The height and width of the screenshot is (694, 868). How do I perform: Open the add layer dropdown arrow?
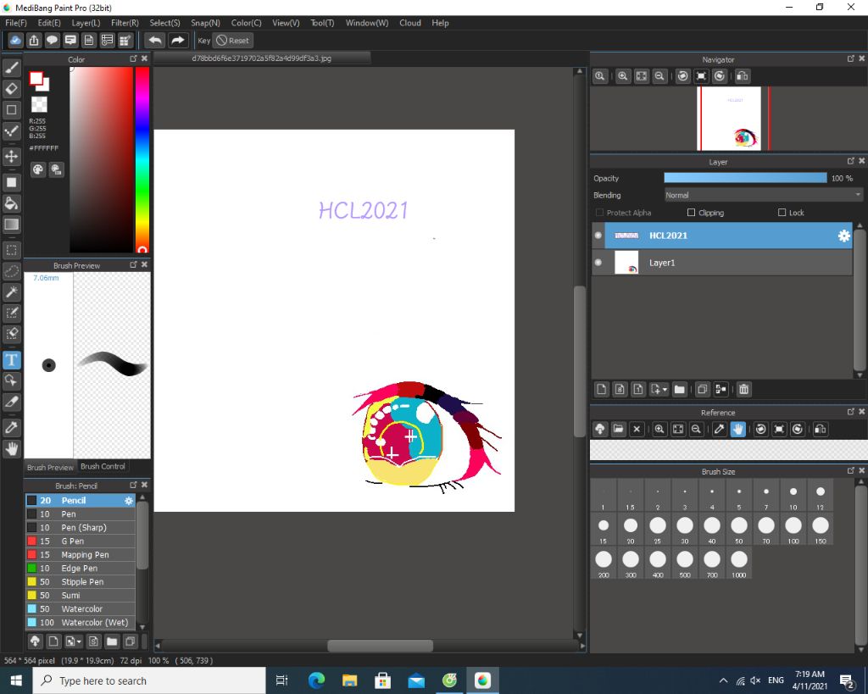665,390
